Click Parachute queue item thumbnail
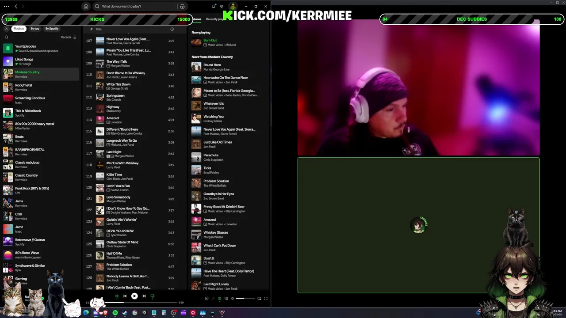 [x=196, y=157]
